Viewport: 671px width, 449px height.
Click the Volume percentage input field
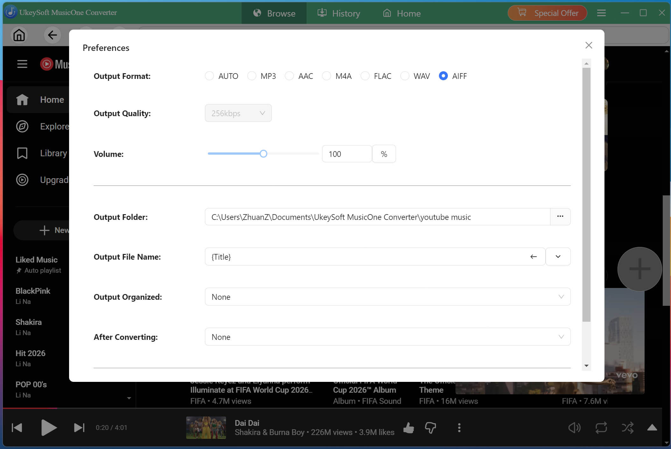(x=347, y=154)
